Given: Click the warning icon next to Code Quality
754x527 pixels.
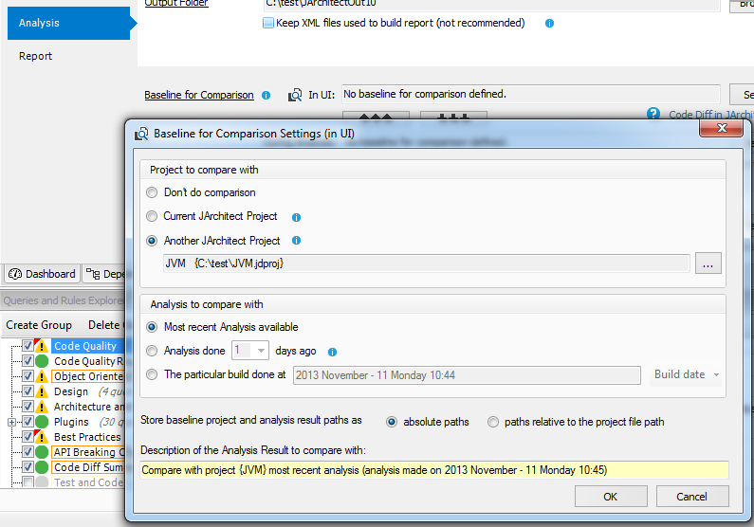Looking at the screenshot, I should point(42,346).
